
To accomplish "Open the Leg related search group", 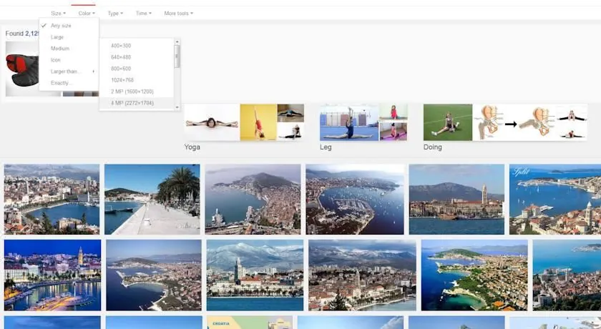I will tap(363, 127).
